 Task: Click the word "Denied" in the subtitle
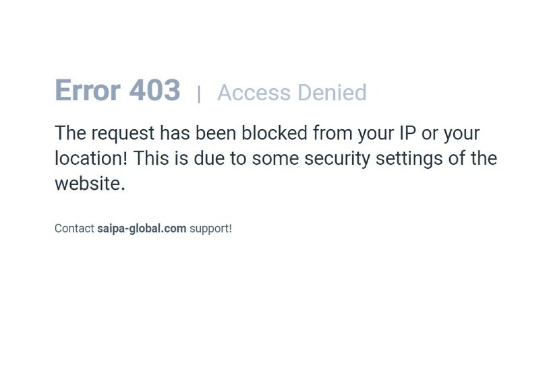pos(332,93)
